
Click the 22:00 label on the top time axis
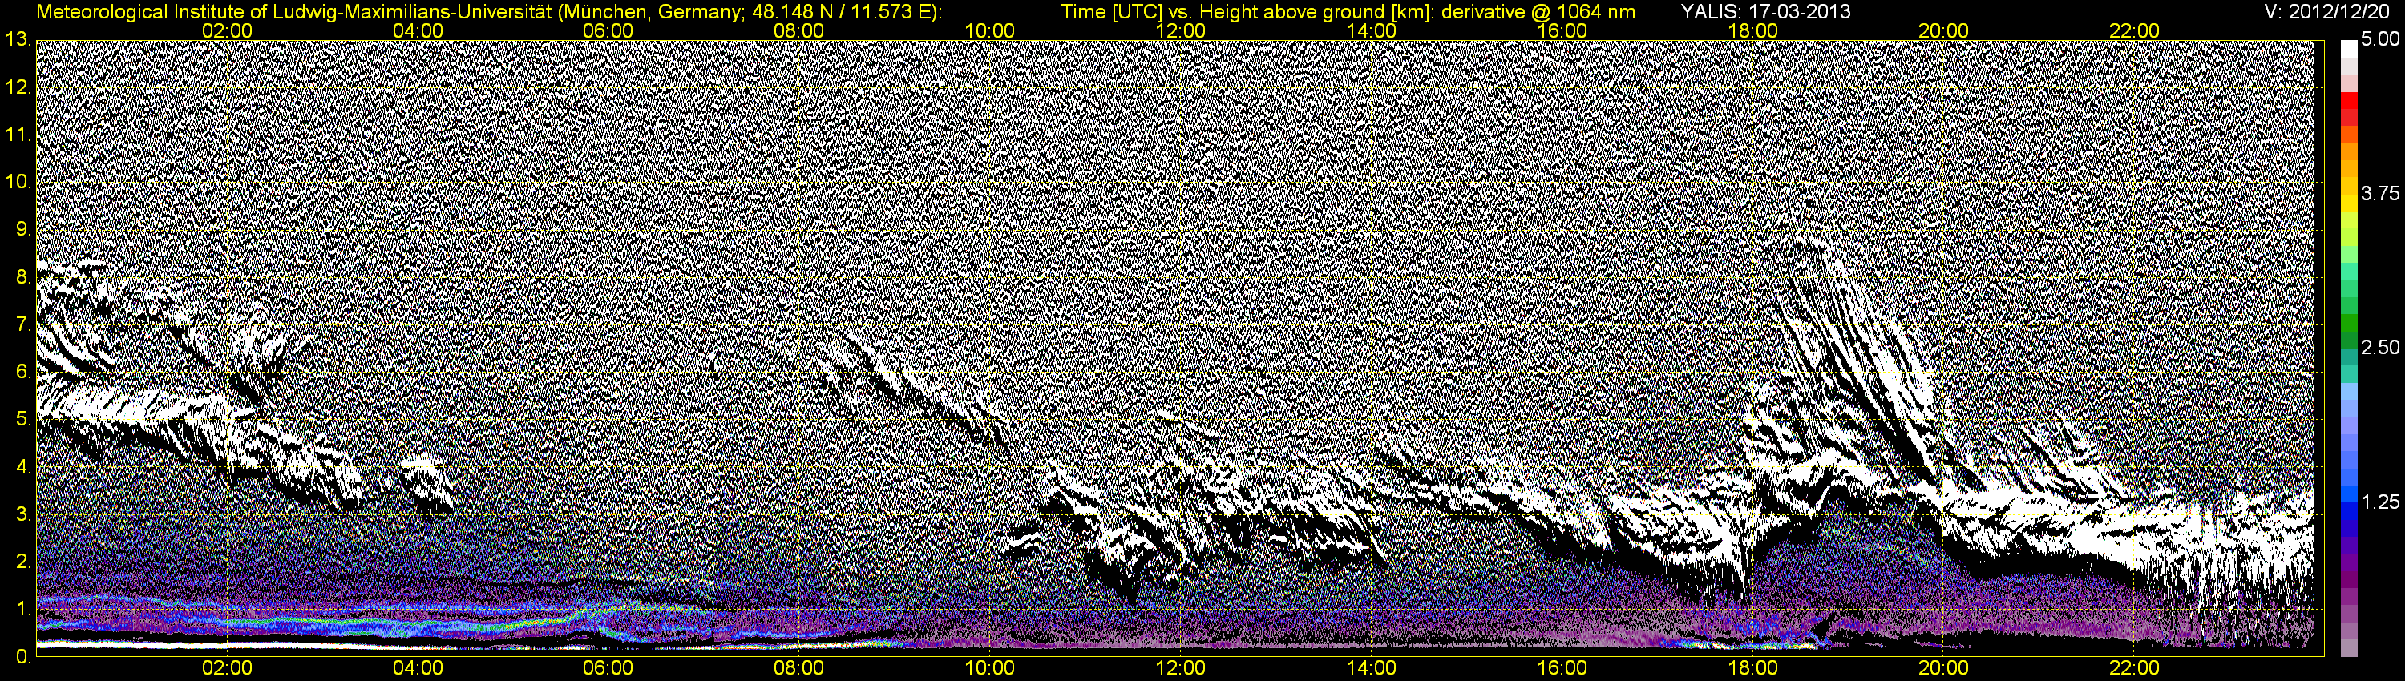pyautogui.click(x=2134, y=30)
